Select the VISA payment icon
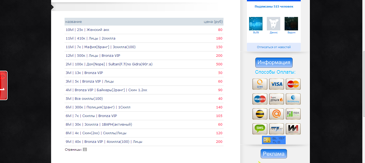Image resolution: width=365 pixels, height=163 pixels. point(277,84)
